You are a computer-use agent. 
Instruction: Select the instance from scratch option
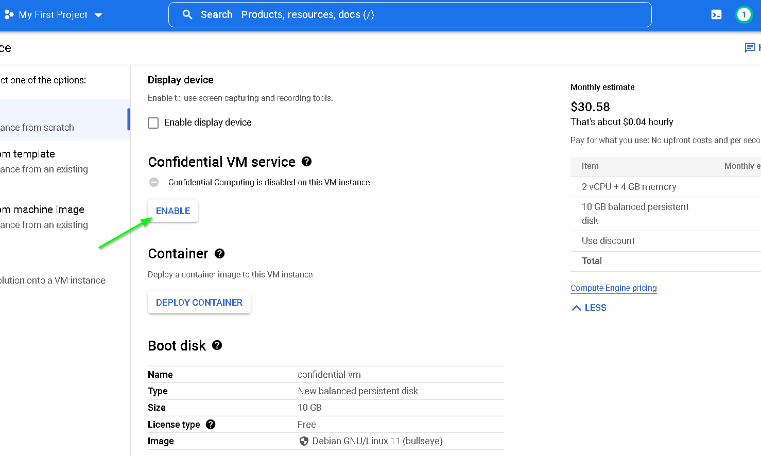coord(64,119)
